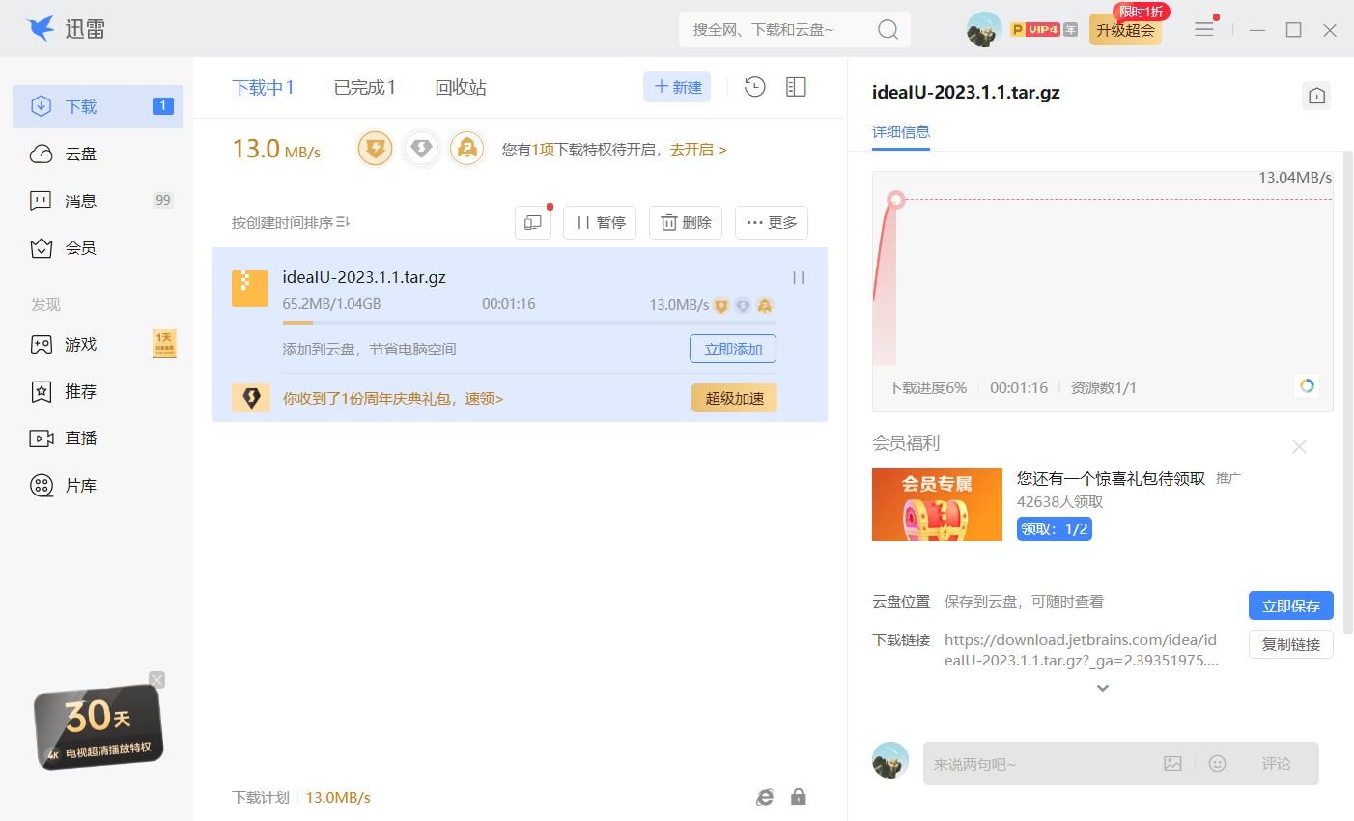The height and width of the screenshot is (821, 1354).
Task: Click the emoji icon in the comment box
Action: point(1217,763)
